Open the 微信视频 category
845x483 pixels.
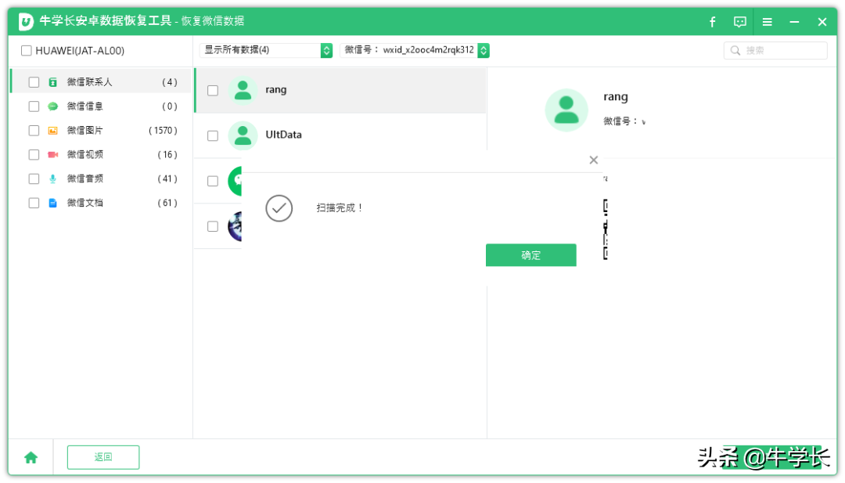point(102,155)
